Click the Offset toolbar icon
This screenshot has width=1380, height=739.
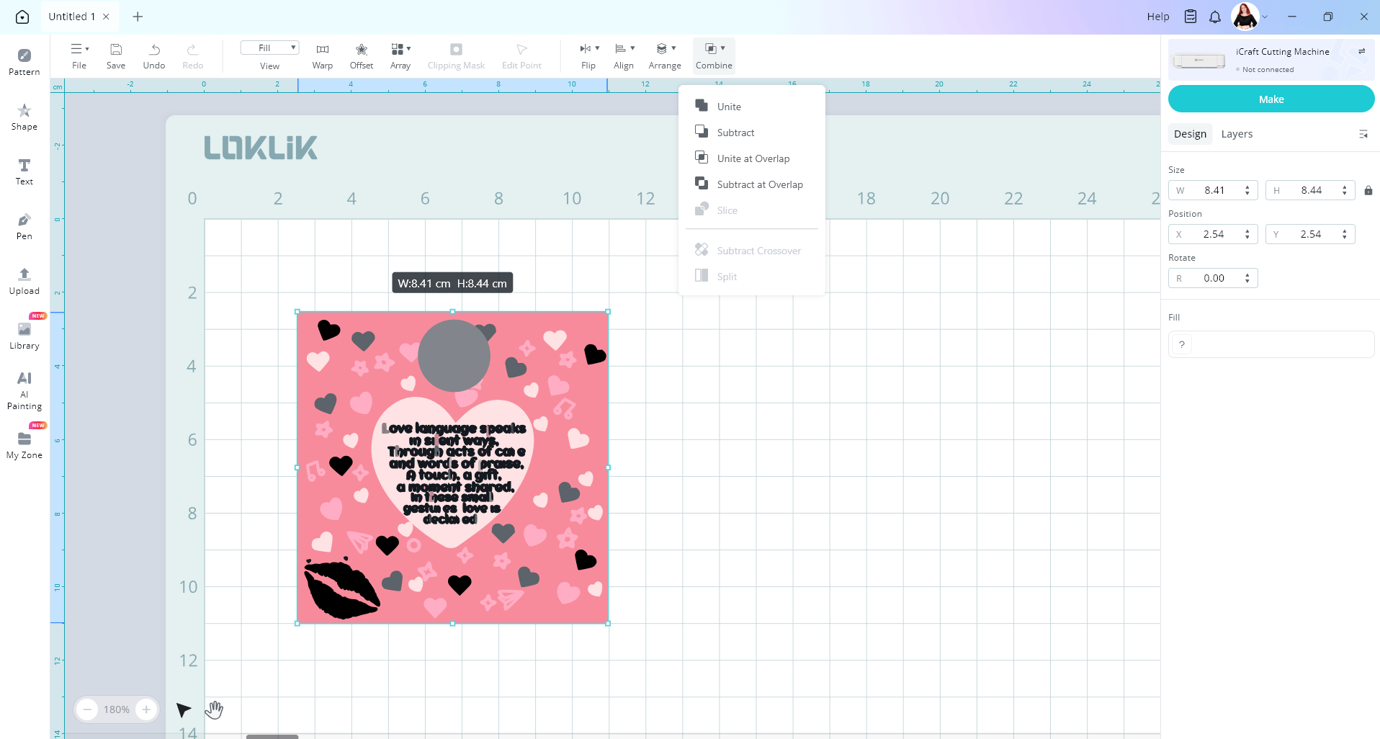point(361,55)
